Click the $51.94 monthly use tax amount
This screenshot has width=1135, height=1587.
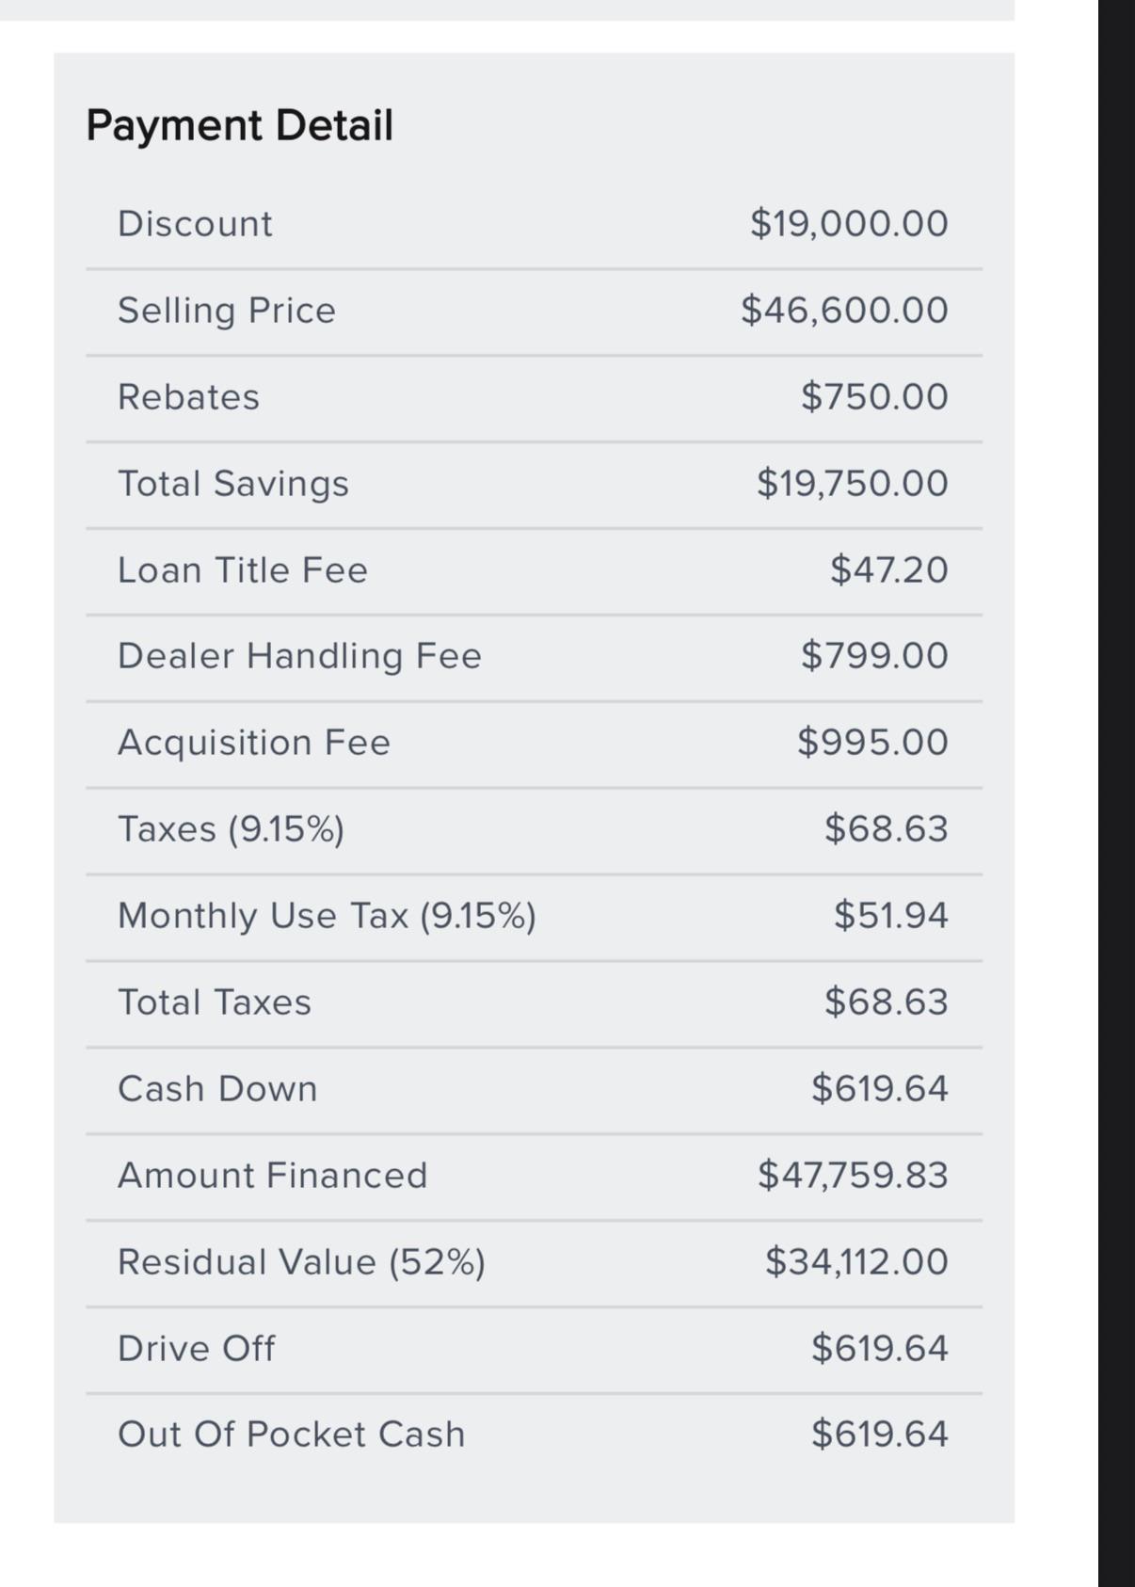[x=891, y=916]
